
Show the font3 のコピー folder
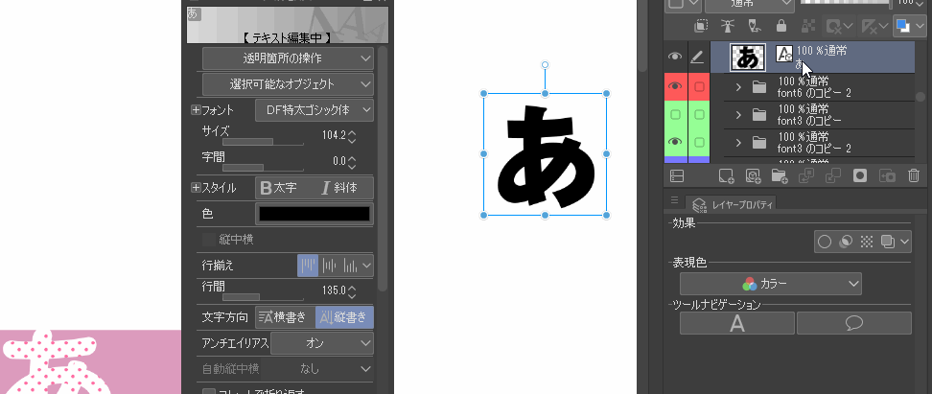[x=675, y=115]
